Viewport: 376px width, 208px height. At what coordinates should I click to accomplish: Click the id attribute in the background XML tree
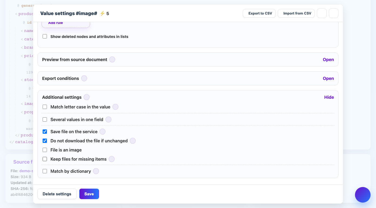click(29, 22)
